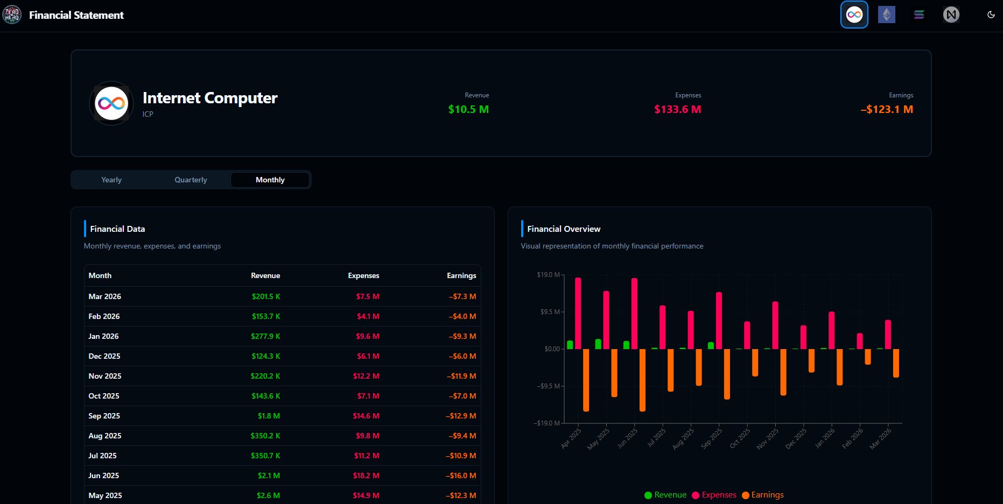Click the $12.2 M expenses cell
1003x504 pixels.
(366, 376)
